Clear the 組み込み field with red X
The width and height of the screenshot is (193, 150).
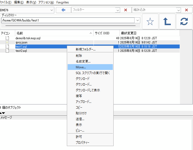tap(186, 10)
